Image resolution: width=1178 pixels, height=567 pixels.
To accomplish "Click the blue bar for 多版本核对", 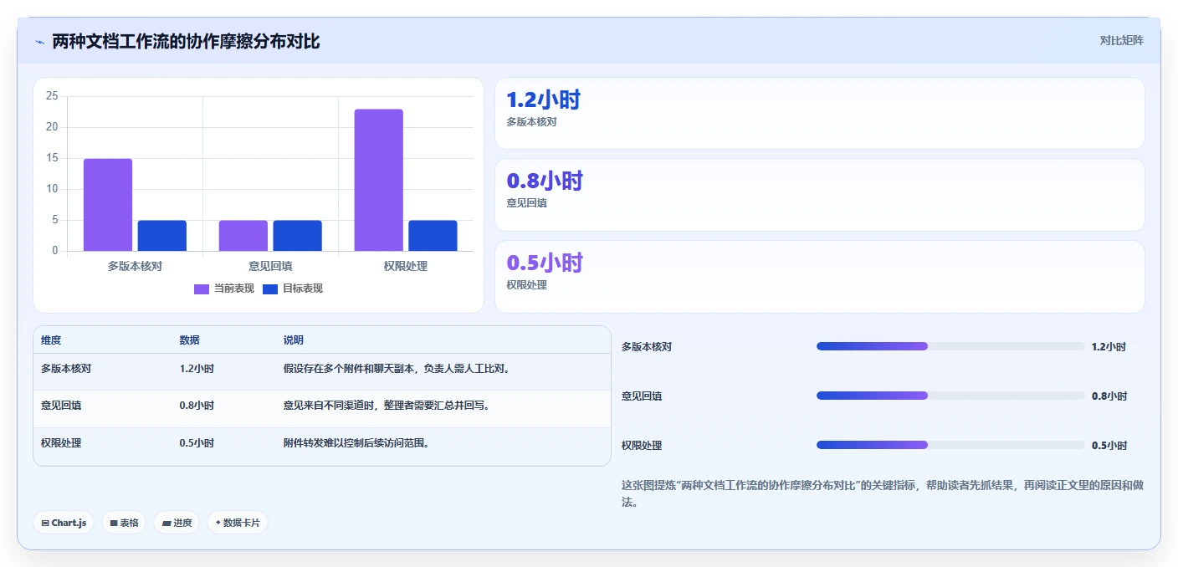I will pyautogui.click(x=162, y=236).
